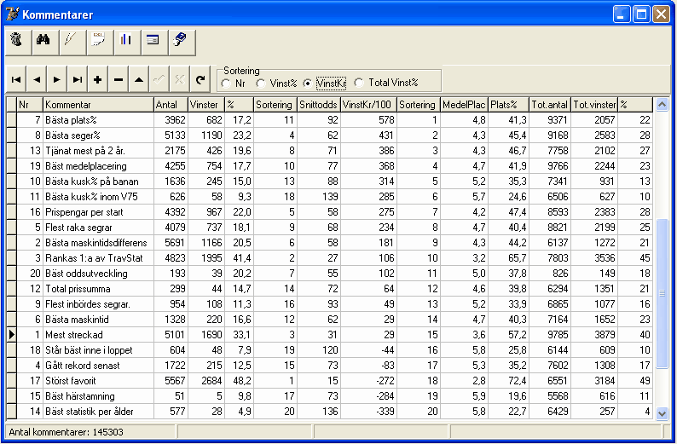
Task: Open search with the binoculars icon
Action: (x=45, y=43)
